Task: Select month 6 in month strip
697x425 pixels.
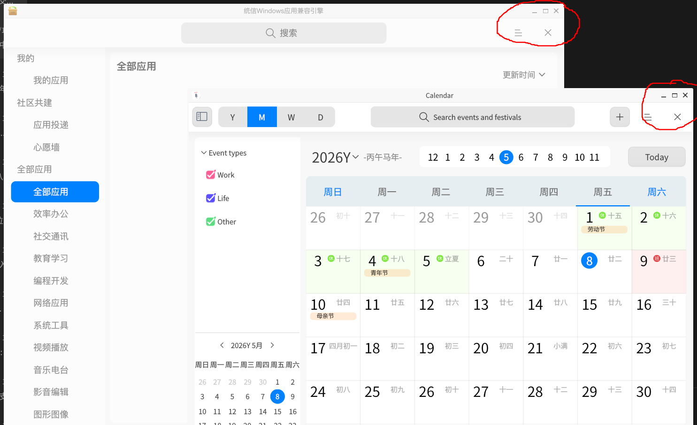Action: click(521, 157)
